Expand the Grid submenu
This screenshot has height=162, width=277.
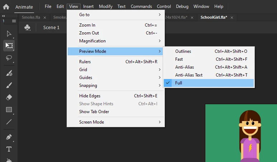pos(116,70)
